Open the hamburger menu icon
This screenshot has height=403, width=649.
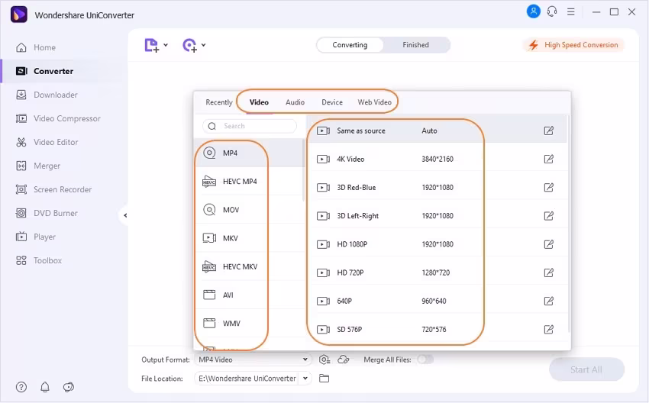[x=571, y=12]
